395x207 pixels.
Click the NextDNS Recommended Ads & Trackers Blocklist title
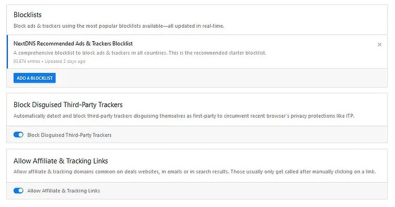click(x=73, y=44)
